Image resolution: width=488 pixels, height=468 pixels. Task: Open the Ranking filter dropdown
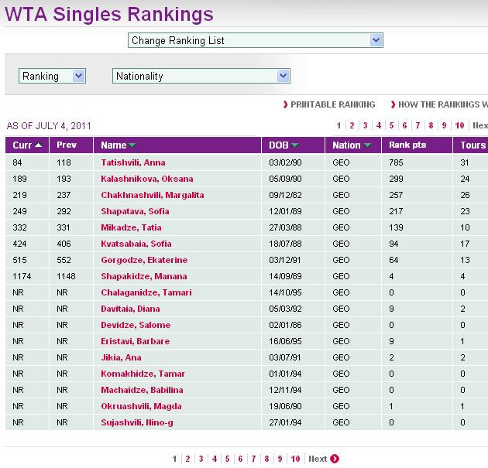click(52, 76)
